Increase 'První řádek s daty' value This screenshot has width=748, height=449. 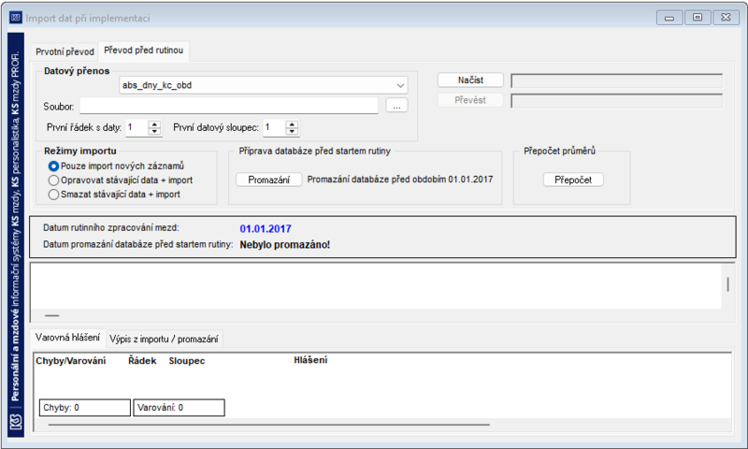154,124
